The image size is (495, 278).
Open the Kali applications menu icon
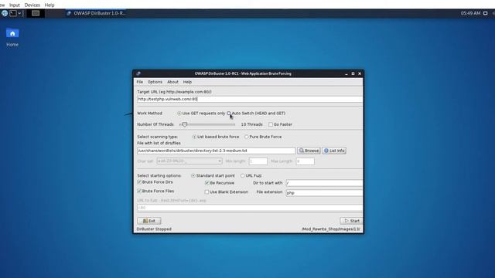click(5, 13)
